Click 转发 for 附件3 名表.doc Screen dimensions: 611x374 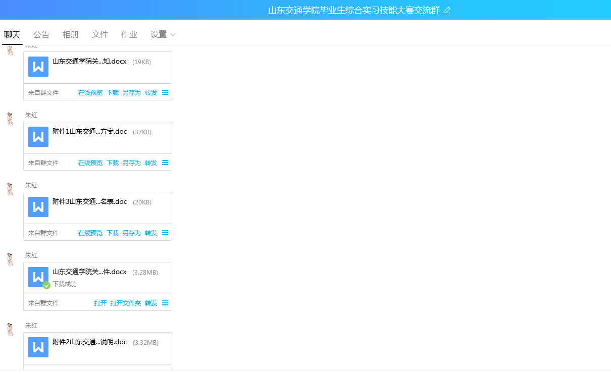tap(151, 233)
